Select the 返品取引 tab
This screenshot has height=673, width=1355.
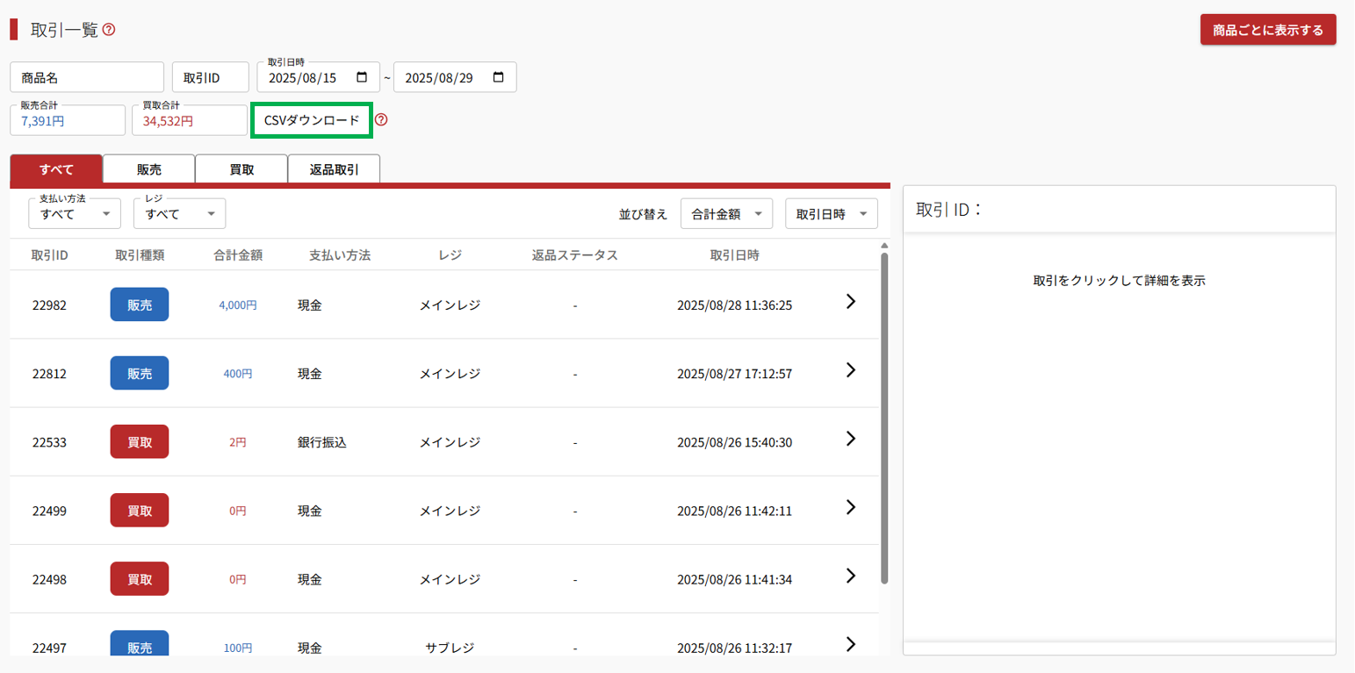click(334, 169)
